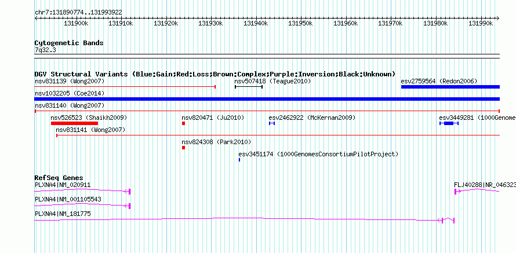Open esv3451174 (1000GenomesConsortiumPilotProject) label

tap(318, 154)
